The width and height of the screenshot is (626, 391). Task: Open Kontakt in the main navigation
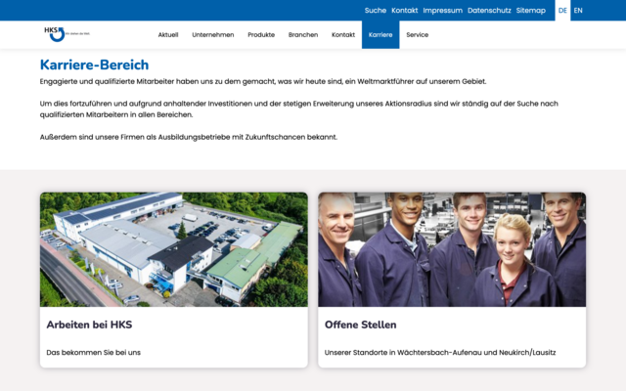point(343,35)
